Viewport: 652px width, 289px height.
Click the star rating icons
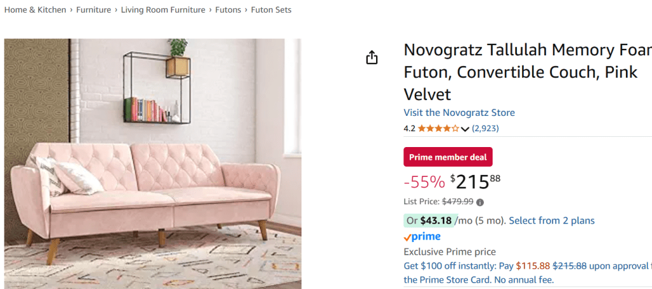tap(438, 129)
